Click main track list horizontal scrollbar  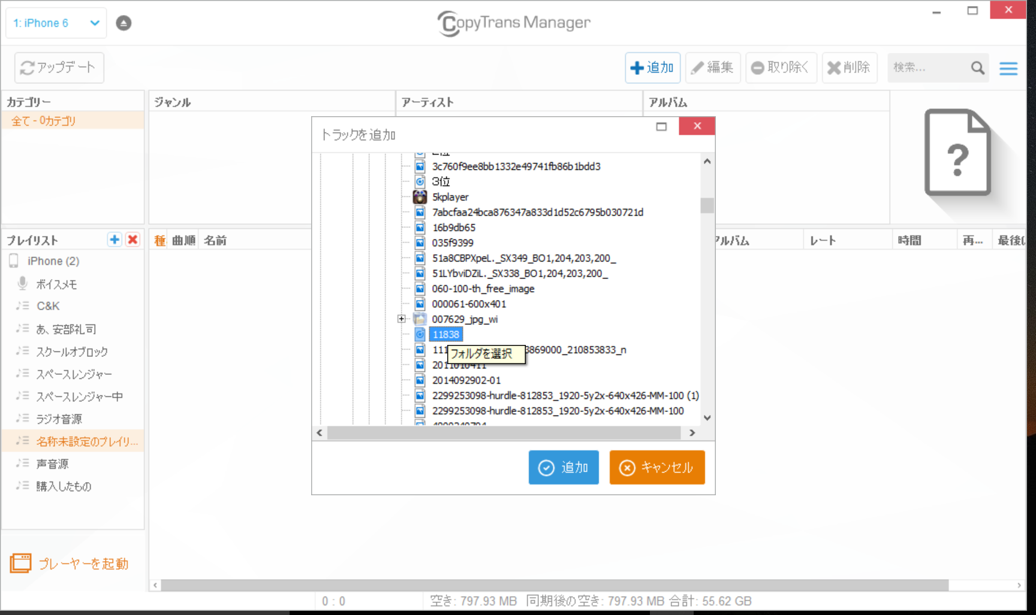pyautogui.click(x=555, y=585)
